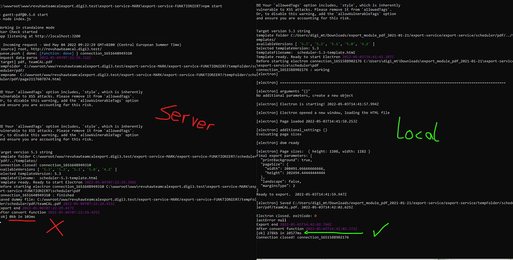Select "Working in standalone mode" text
513x260 pixels.
27,28
